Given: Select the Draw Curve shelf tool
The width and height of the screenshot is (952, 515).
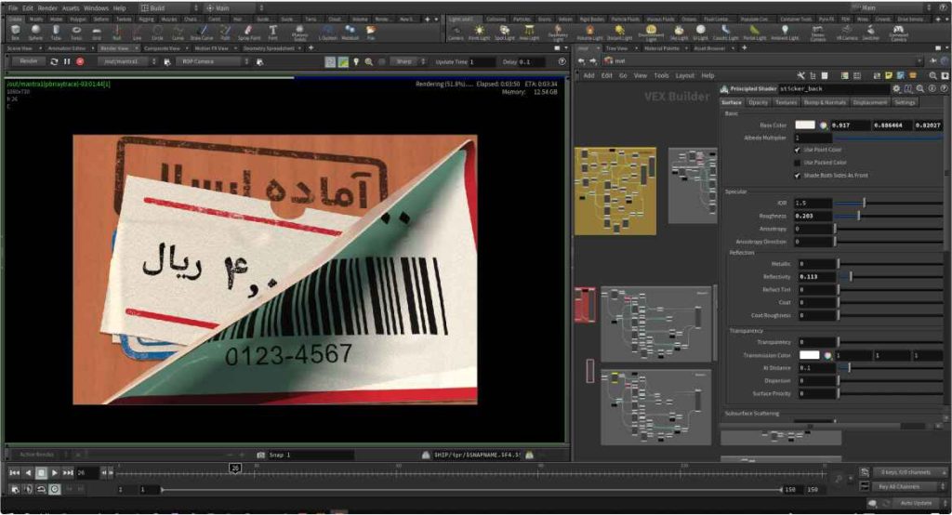Looking at the screenshot, I should [202, 33].
